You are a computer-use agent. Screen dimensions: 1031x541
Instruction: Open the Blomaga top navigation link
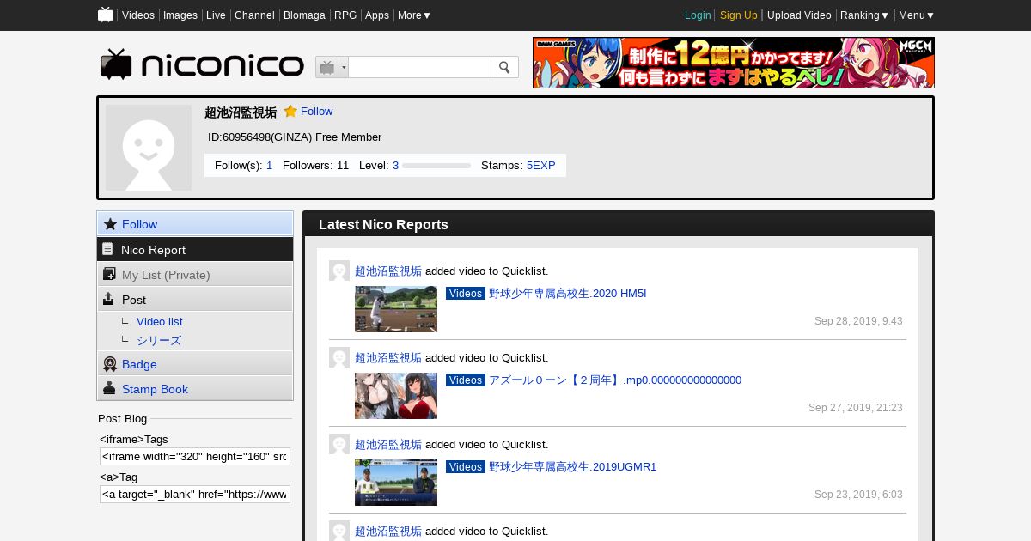coord(305,15)
